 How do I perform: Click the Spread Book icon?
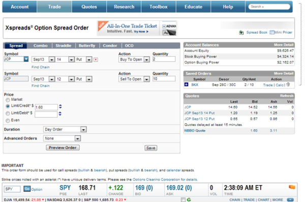tap(241, 33)
